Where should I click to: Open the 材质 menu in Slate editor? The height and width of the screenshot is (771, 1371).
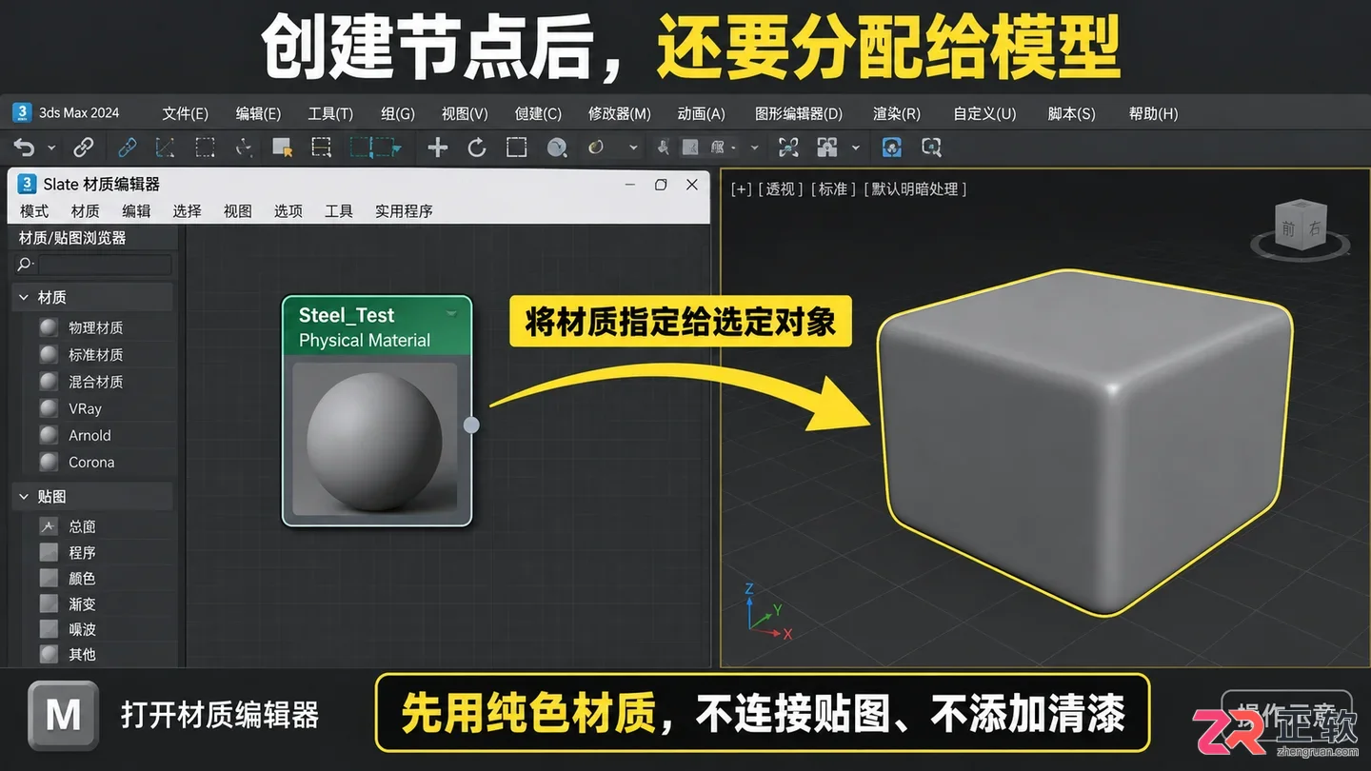click(85, 211)
